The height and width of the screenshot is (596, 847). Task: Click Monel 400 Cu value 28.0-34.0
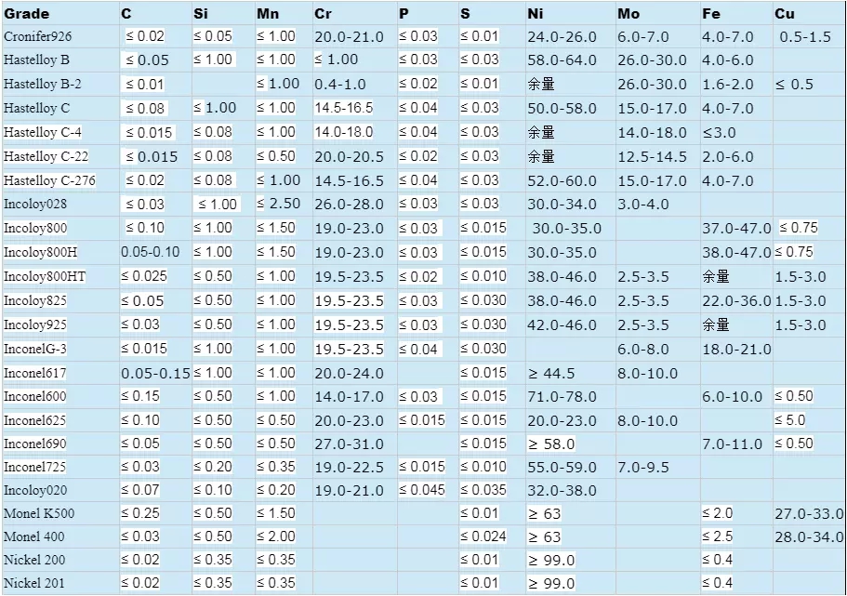click(809, 537)
